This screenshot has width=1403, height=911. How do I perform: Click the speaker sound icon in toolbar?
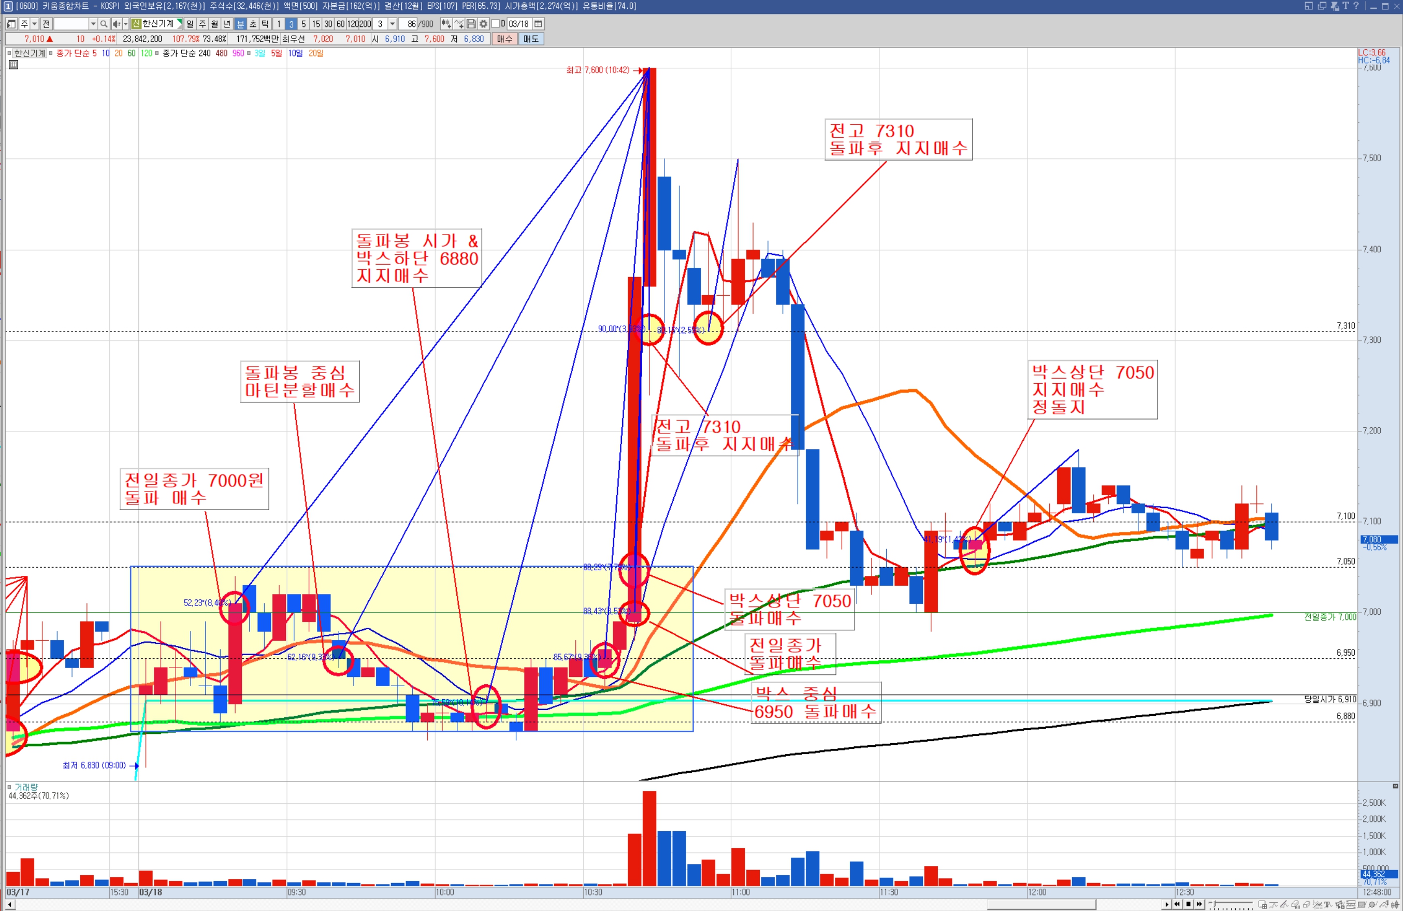point(116,24)
